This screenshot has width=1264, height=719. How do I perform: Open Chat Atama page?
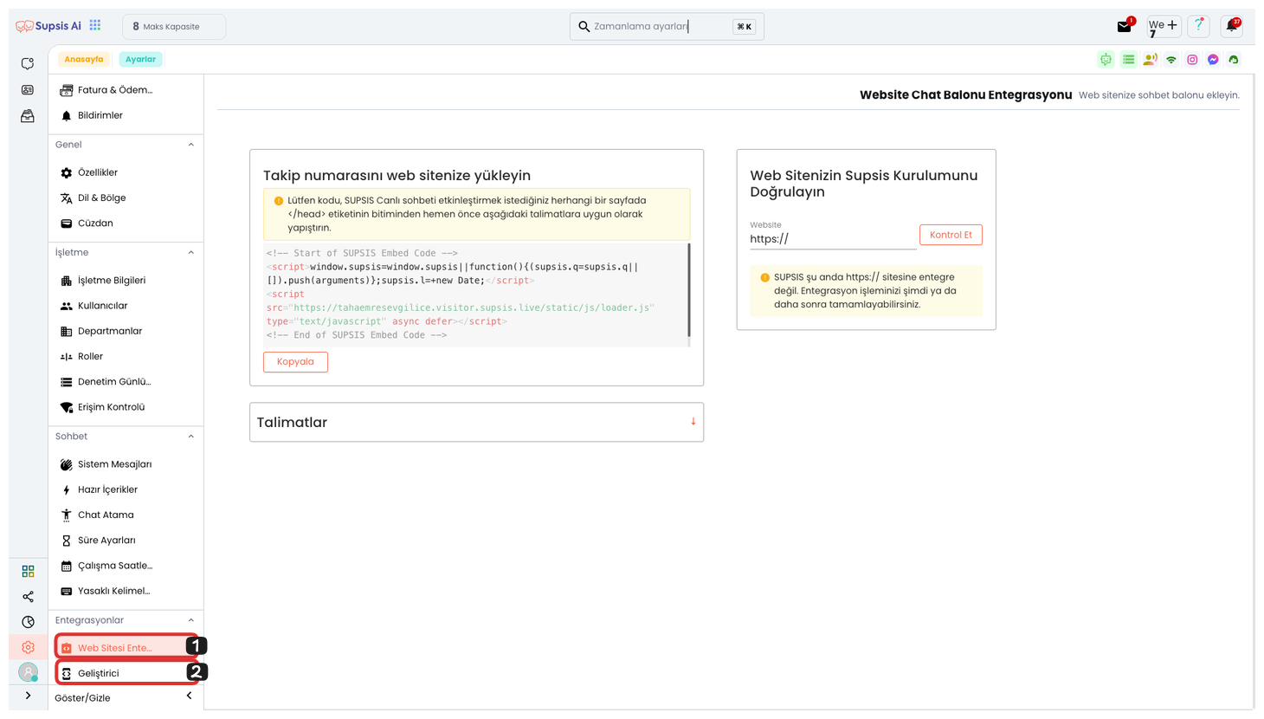pos(126,515)
